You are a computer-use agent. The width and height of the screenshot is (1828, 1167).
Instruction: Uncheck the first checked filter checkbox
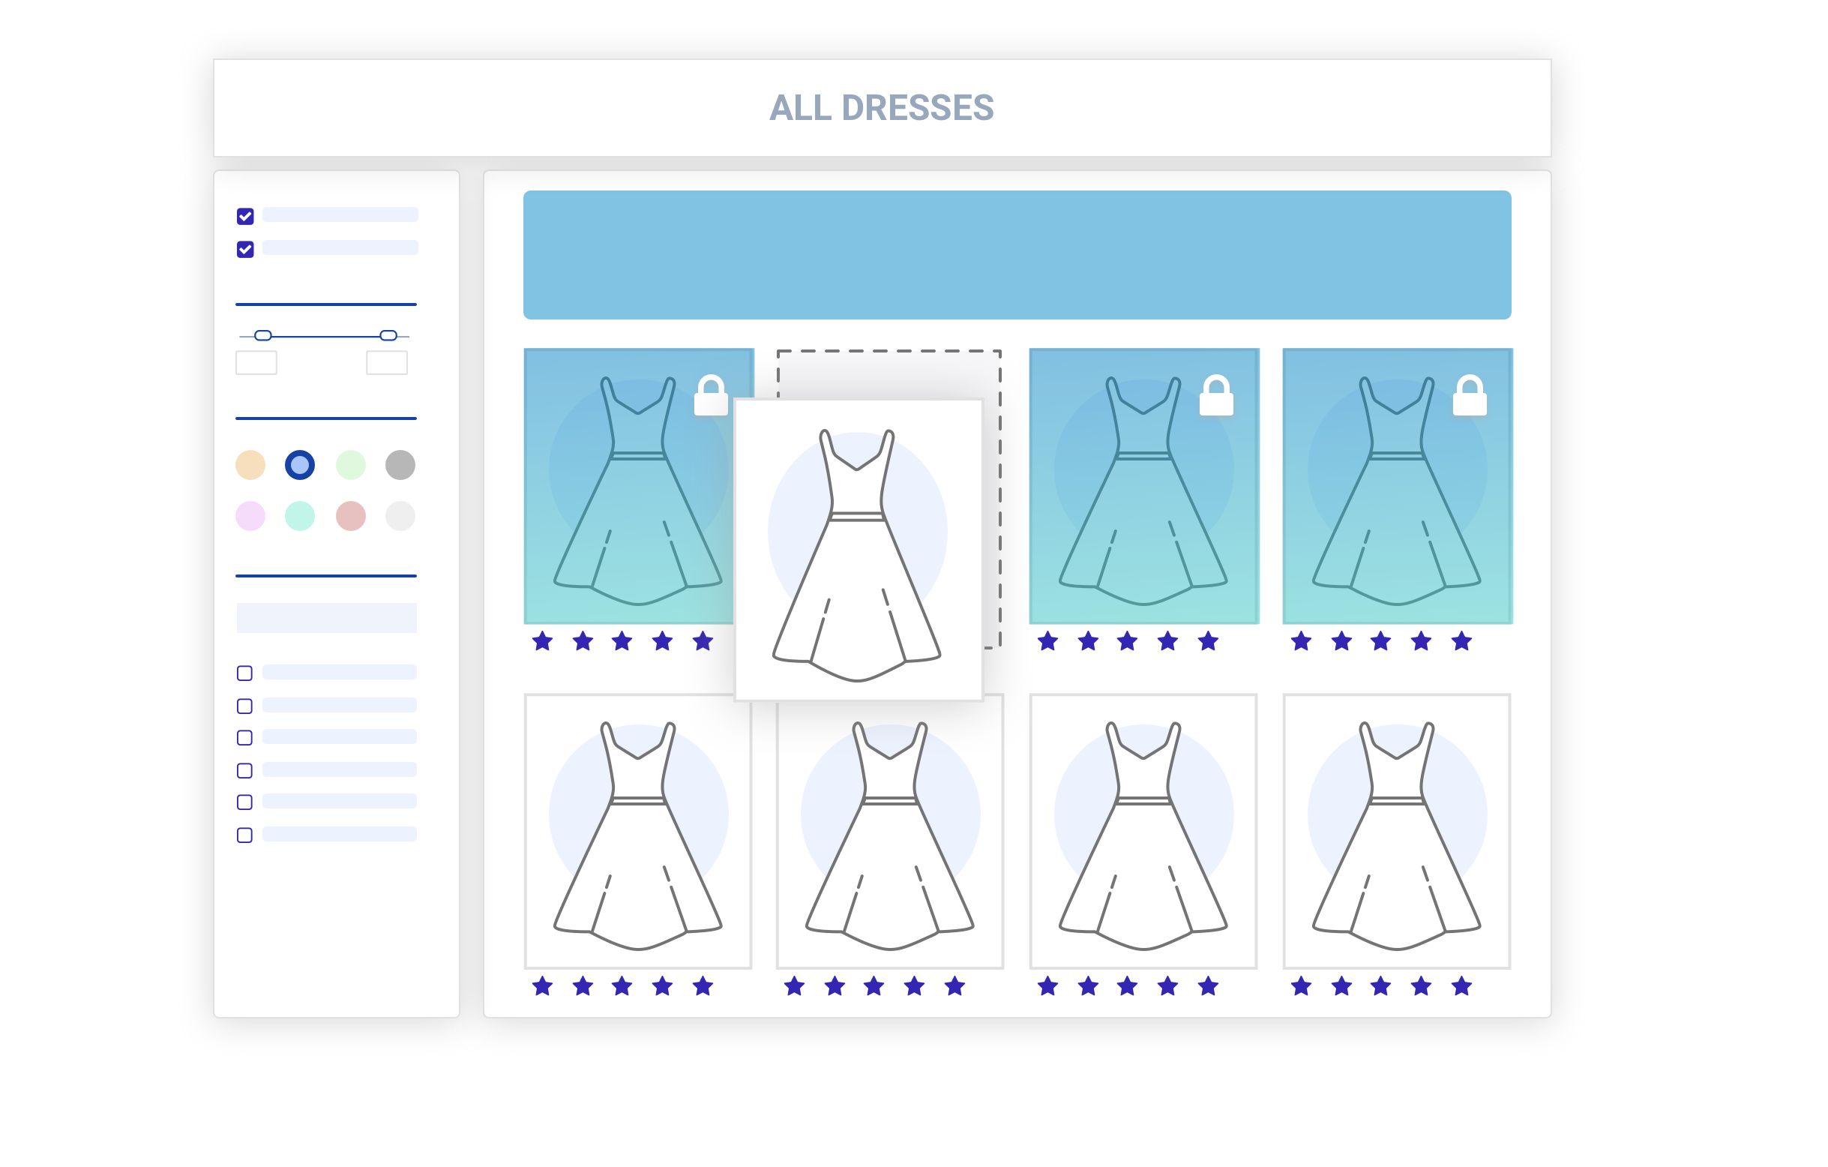(245, 217)
